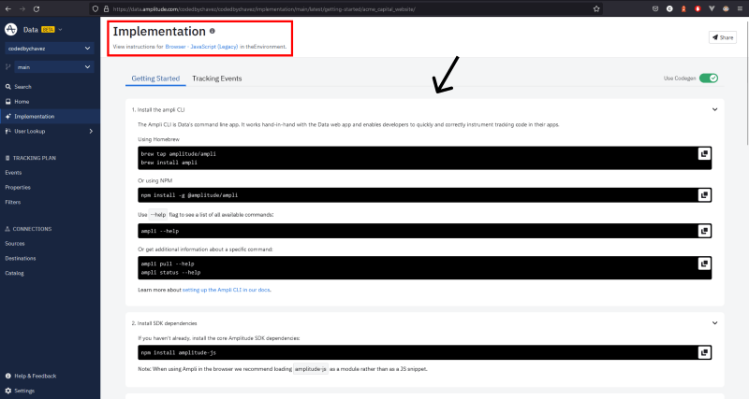Click the User Lookup icon
Image resolution: width=749 pixels, height=399 pixels.
8,131
